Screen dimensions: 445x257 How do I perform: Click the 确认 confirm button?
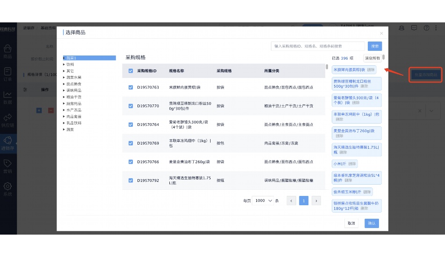pos(372,223)
